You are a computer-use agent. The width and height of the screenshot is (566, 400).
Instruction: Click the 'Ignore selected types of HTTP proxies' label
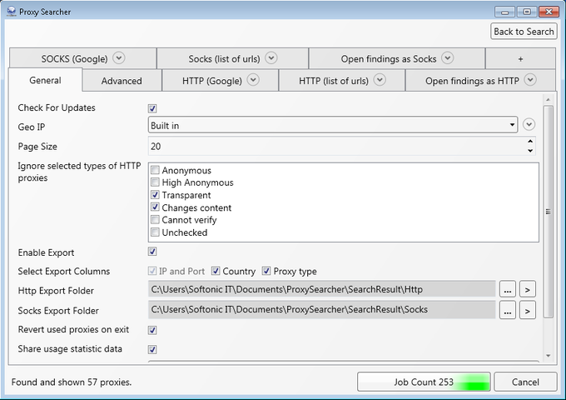pyautogui.click(x=79, y=172)
